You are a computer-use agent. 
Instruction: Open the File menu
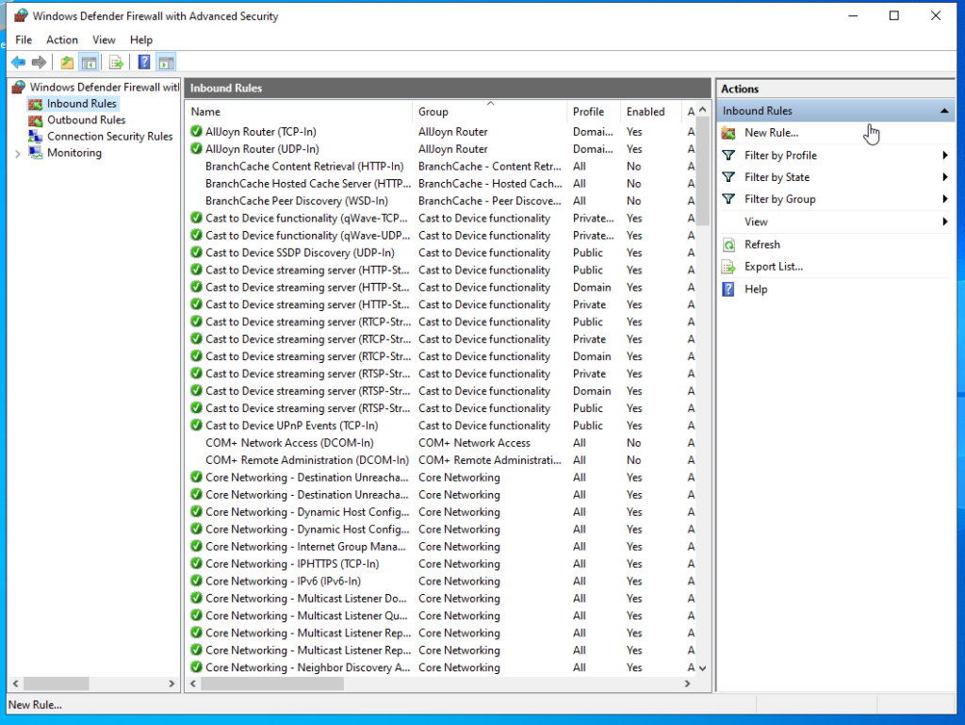[x=24, y=40]
